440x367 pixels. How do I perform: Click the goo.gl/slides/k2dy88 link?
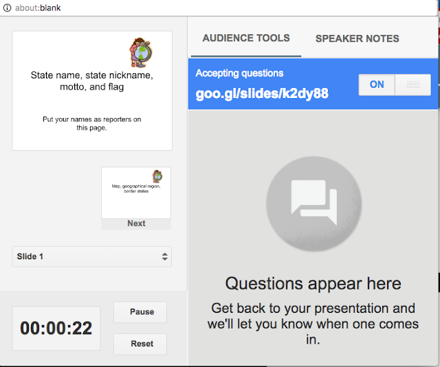tap(262, 93)
